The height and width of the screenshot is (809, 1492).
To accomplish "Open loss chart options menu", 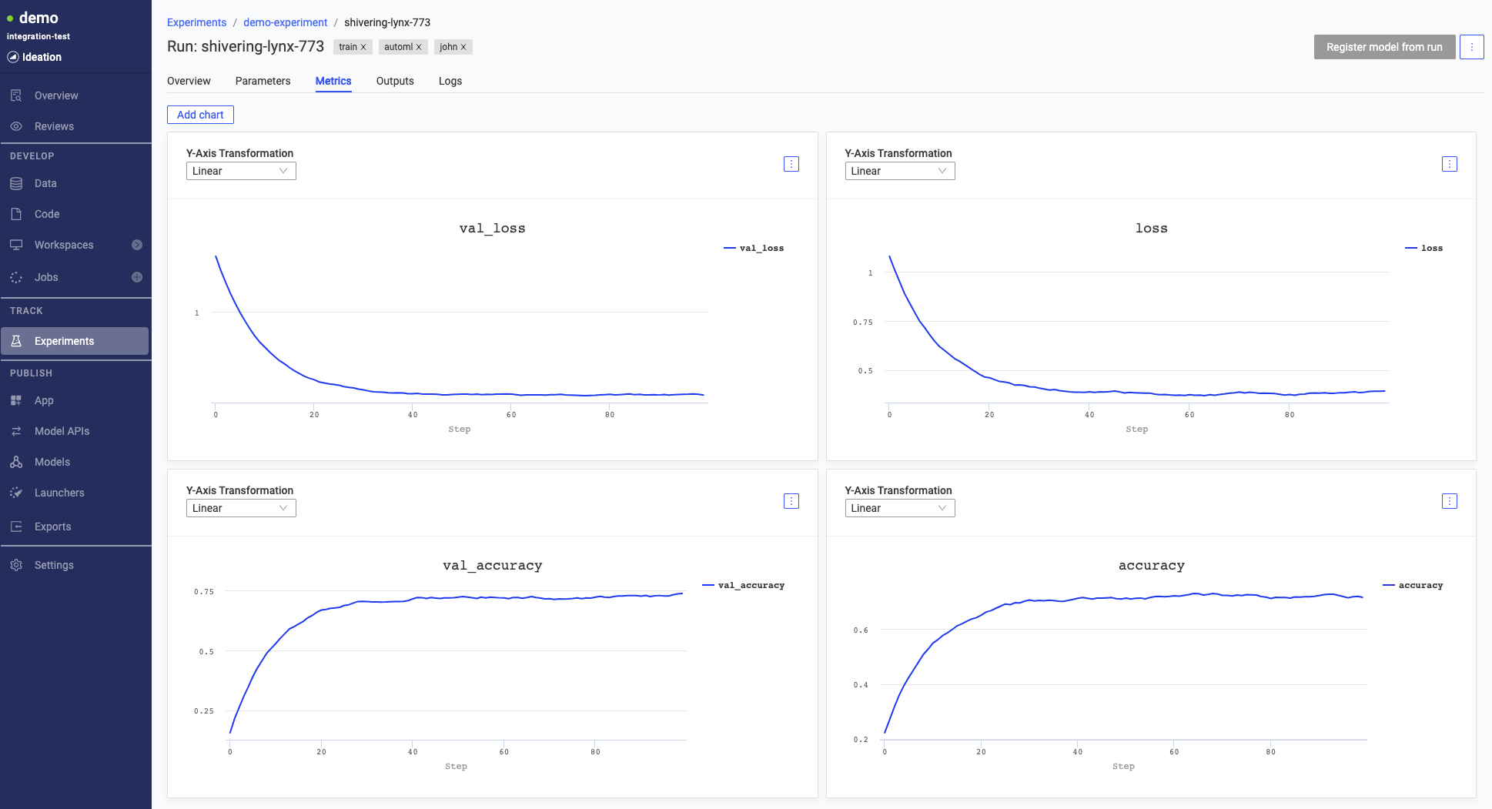I will (1450, 164).
